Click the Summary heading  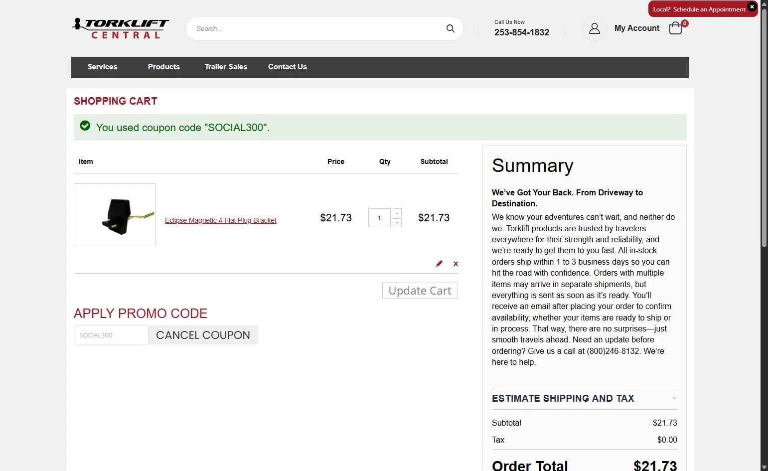(x=533, y=165)
